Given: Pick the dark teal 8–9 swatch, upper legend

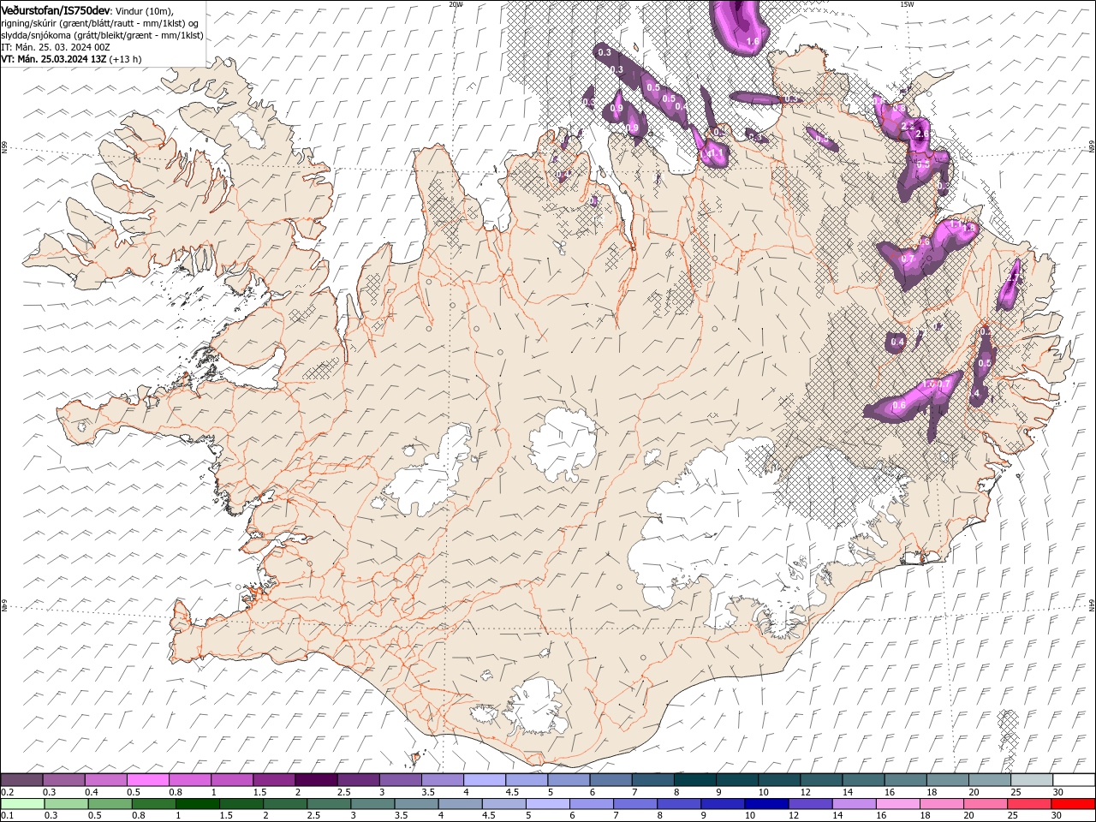Looking at the screenshot, I should coord(695,780).
